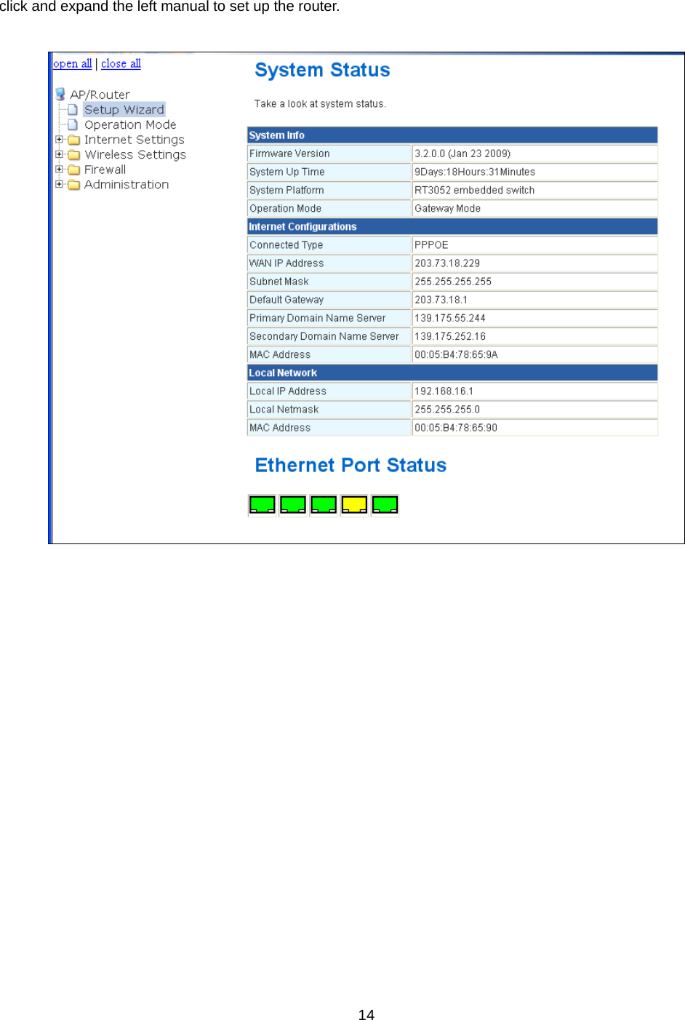This screenshot has width=685, height=1020.
Task: Click 'Take a look at system status' text
Action: click(320, 104)
